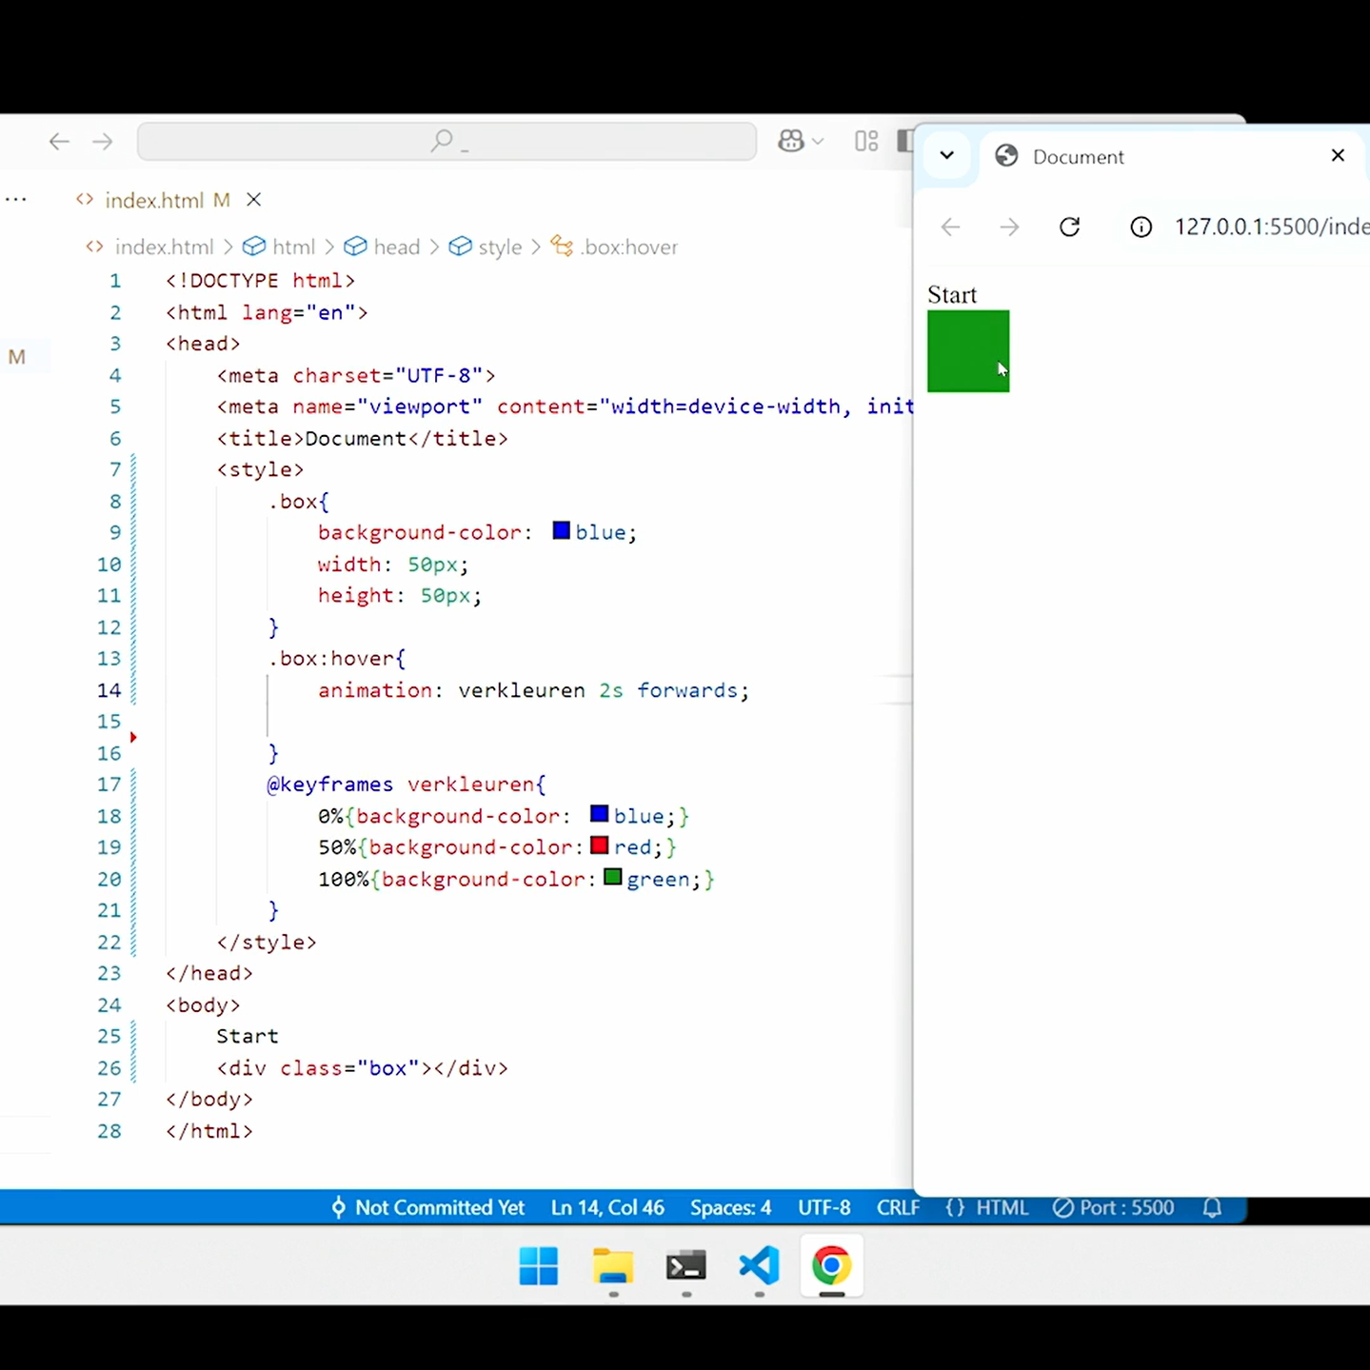Open the sidebar more actions ellipsis

[x=16, y=200]
